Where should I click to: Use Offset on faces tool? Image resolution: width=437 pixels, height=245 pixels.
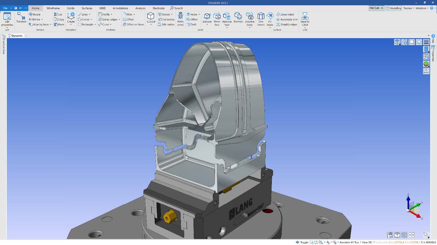[x=133, y=24]
